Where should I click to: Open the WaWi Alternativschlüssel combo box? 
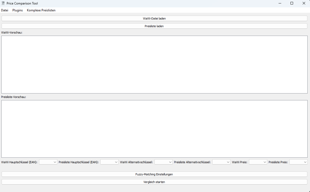(x=163, y=162)
